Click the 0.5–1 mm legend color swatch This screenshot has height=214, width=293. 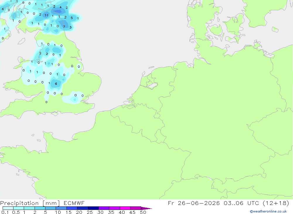19,208
